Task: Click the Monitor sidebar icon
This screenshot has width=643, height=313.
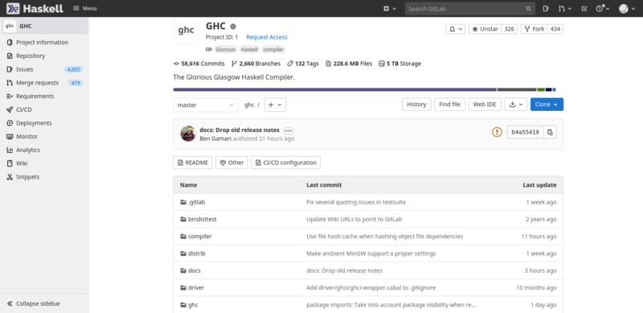Action: (10, 137)
